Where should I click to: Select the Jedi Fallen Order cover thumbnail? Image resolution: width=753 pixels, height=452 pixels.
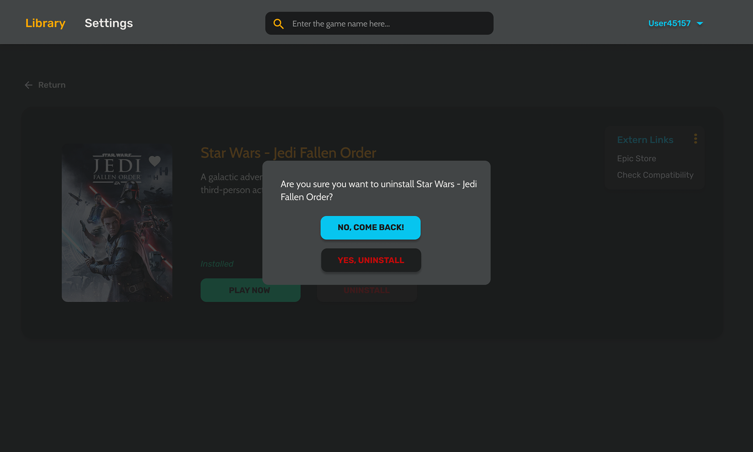pyautogui.click(x=117, y=223)
